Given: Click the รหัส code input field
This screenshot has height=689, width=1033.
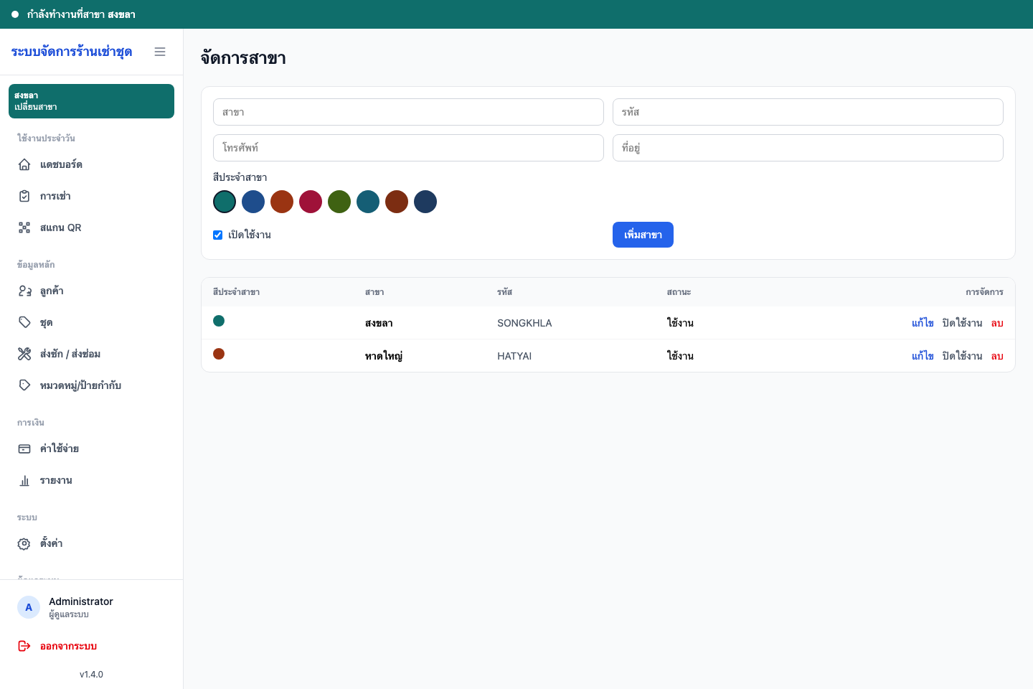Looking at the screenshot, I should coord(808,112).
